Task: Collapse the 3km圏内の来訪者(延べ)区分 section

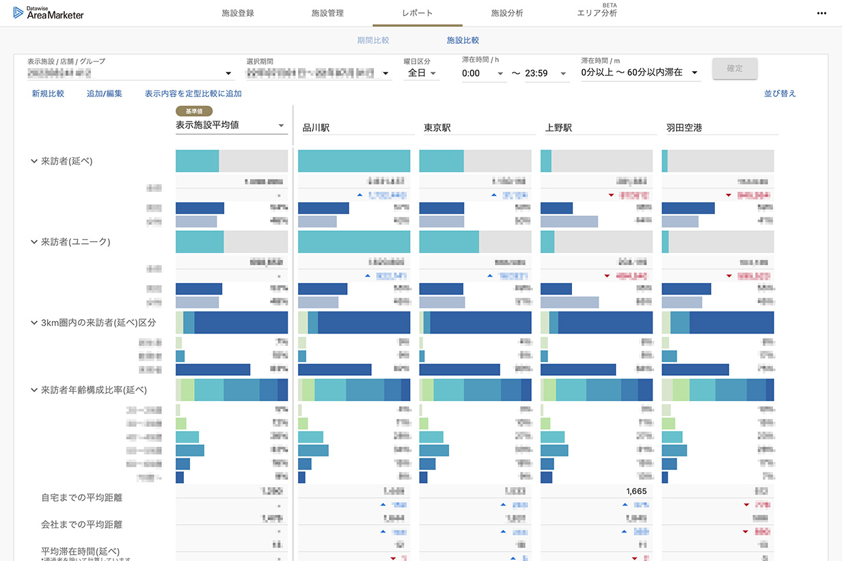Action: tap(33, 322)
